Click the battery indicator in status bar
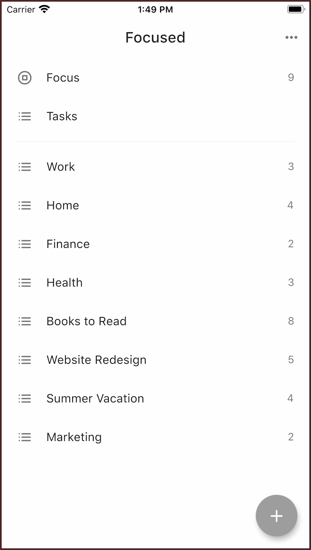Screen dimensions: 311x550 296,9
